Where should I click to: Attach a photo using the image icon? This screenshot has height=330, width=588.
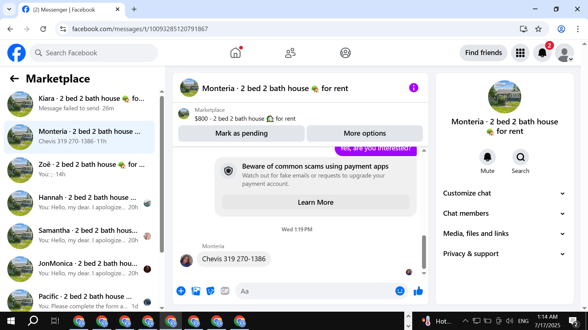[196, 291]
